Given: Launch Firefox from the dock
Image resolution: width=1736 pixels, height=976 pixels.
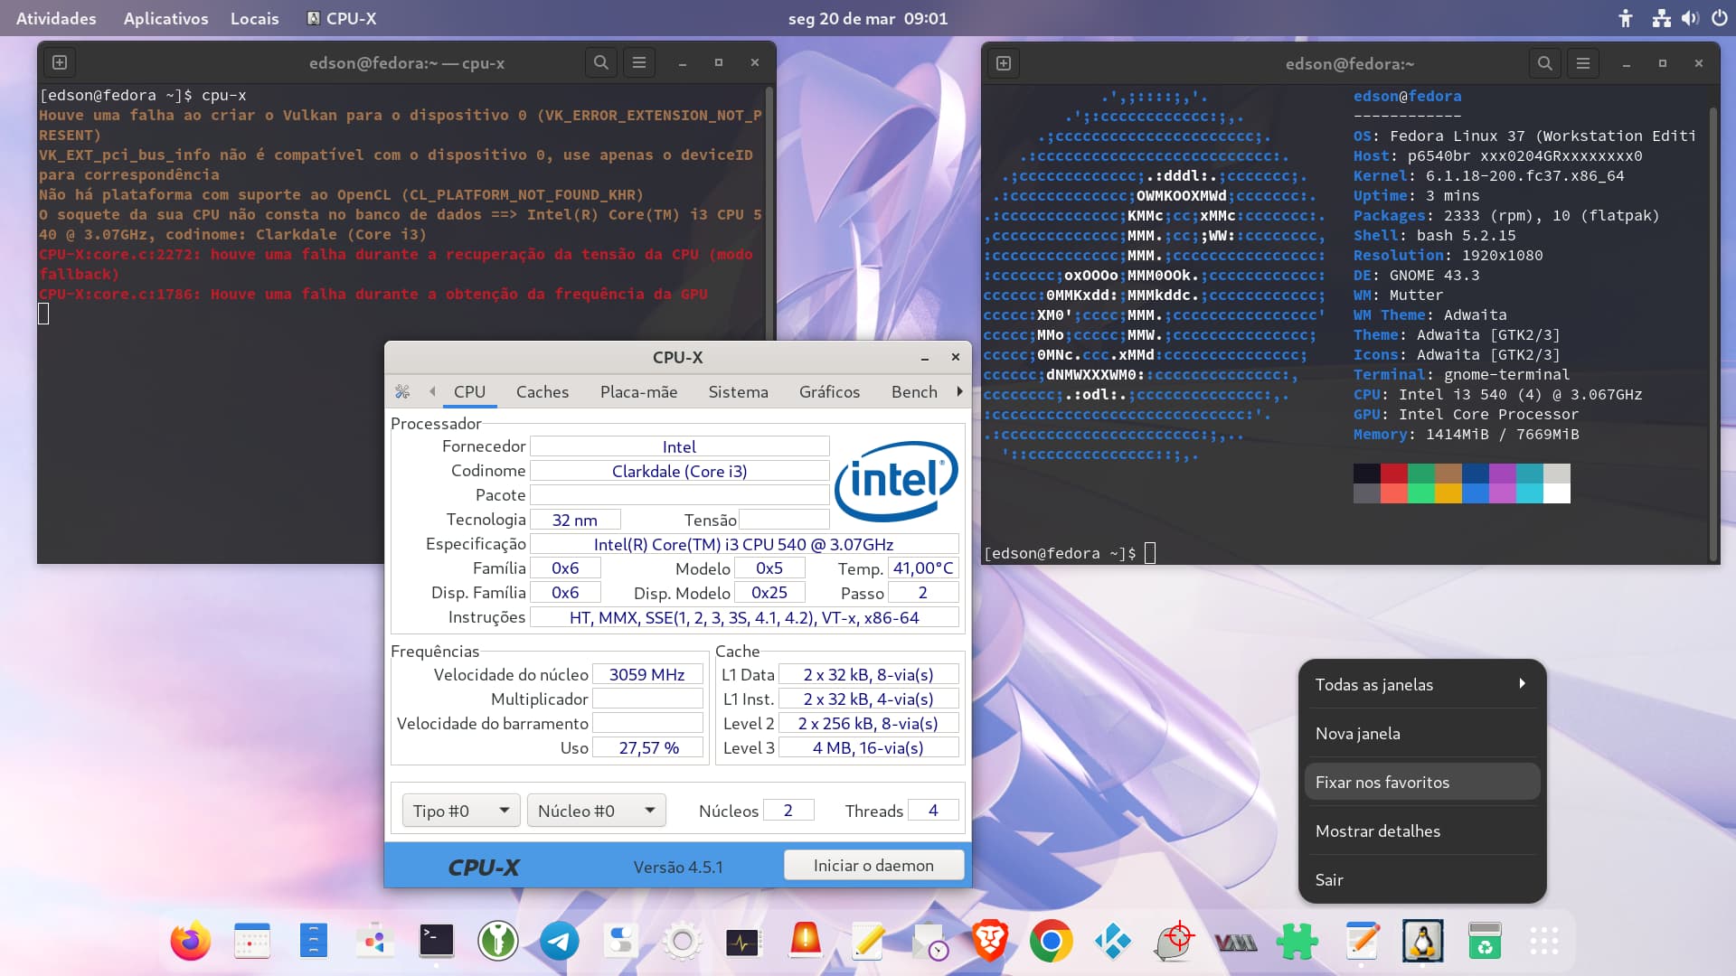Looking at the screenshot, I should click(x=190, y=942).
